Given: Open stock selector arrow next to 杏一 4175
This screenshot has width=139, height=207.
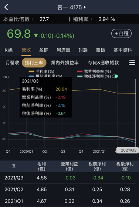Looking at the screenshot, I should pos(85,7).
